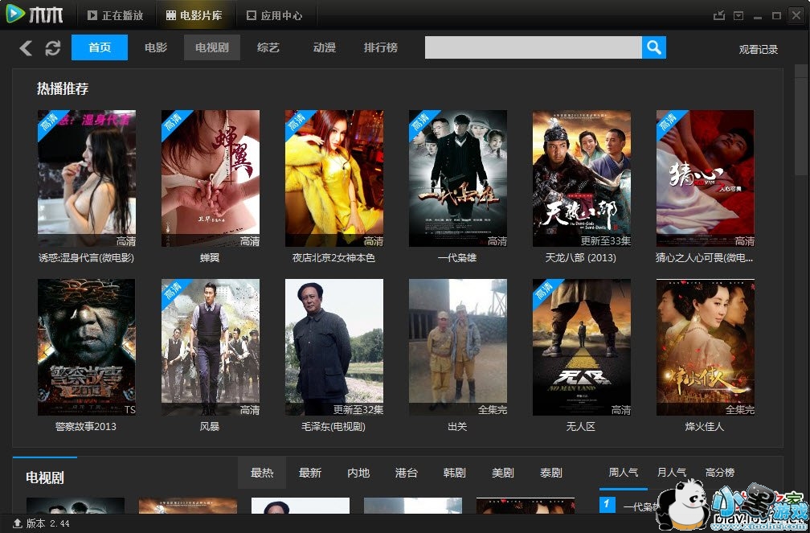The image size is (810, 533).
Task: Open the 烽火佳人 poster thumbnail
Action: coord(706,347)
